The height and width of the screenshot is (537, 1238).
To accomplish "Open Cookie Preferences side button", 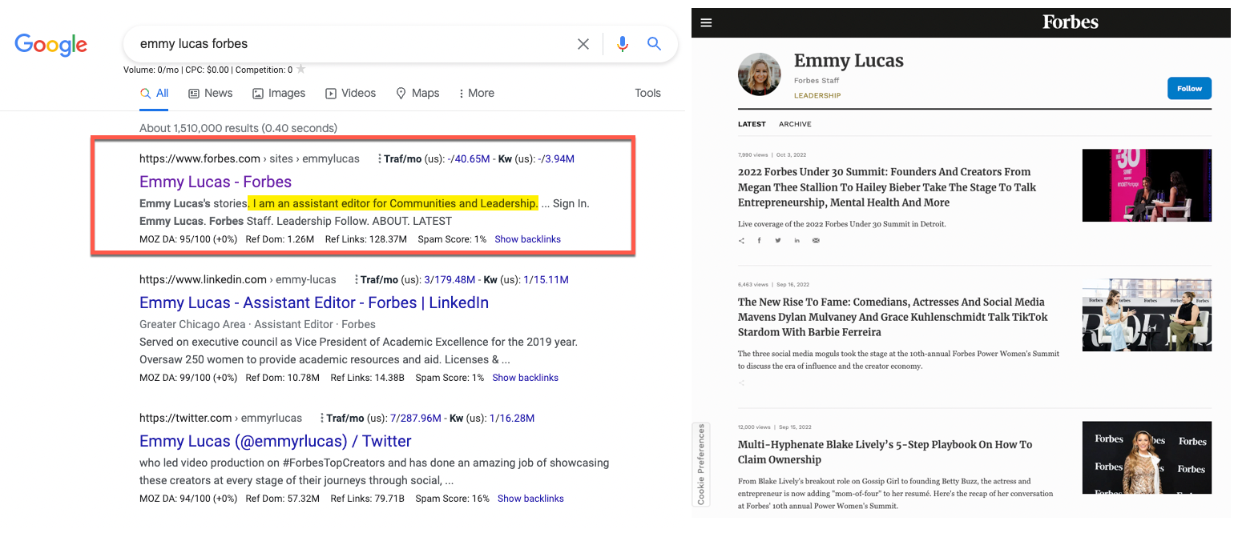I will pos(701,464).
